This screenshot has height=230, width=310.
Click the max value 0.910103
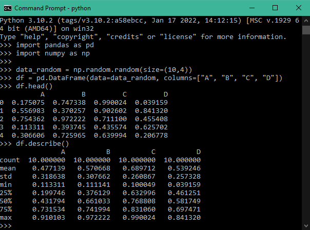[47, 217]
